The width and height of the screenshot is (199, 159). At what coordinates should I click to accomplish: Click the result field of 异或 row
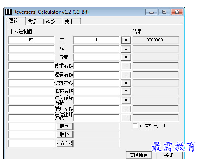156,57
